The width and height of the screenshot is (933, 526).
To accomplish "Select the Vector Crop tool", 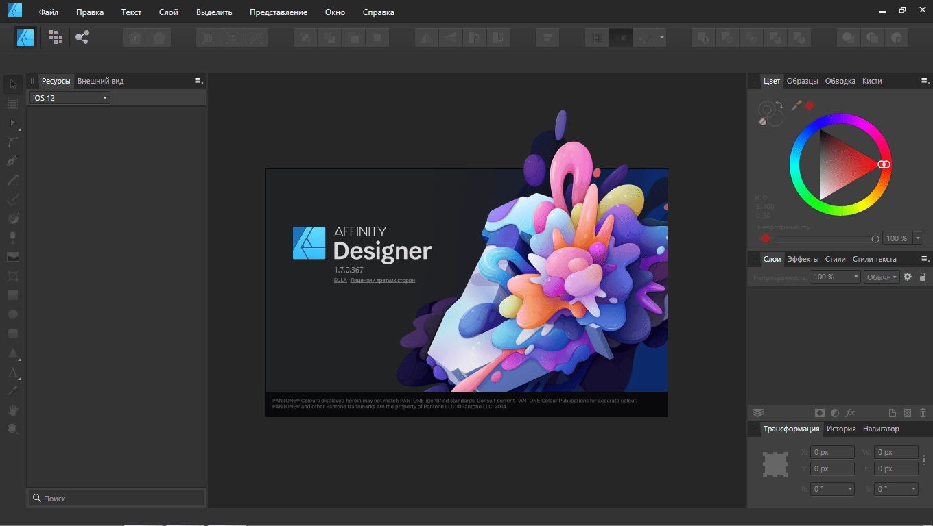I will pos(12,276).
